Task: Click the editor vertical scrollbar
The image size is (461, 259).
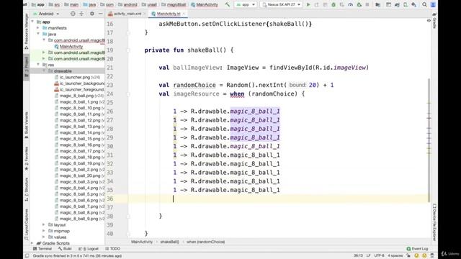Action: pyautogui.click(x=429, y=141)
